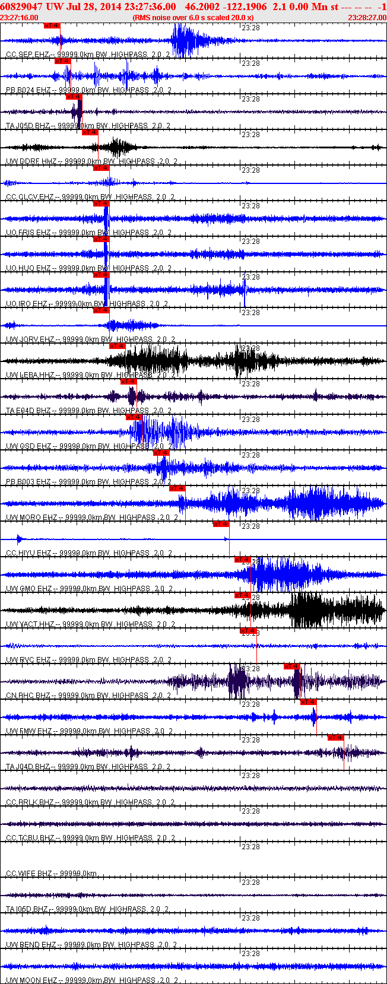
Task: Click the UW LEBA HHZ trace label
Action: (91, 375)
